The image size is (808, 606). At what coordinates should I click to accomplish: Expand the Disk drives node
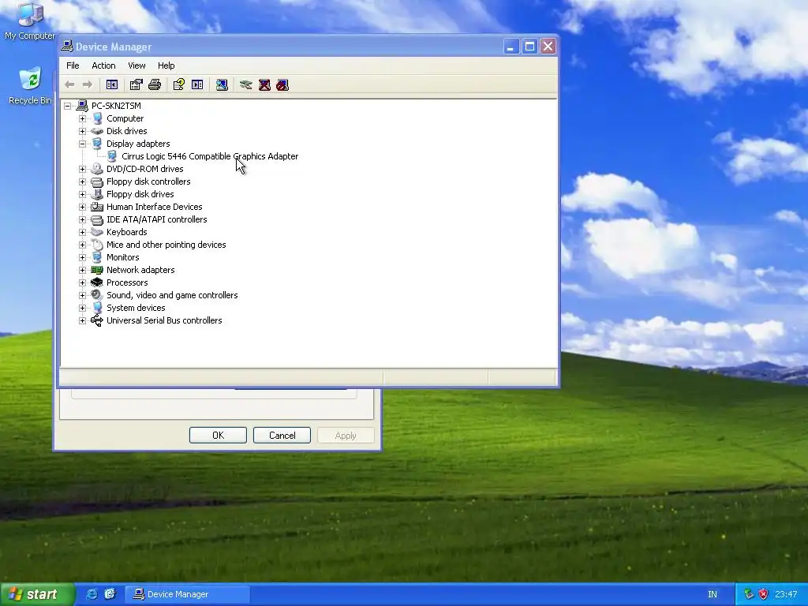point(82,131)
